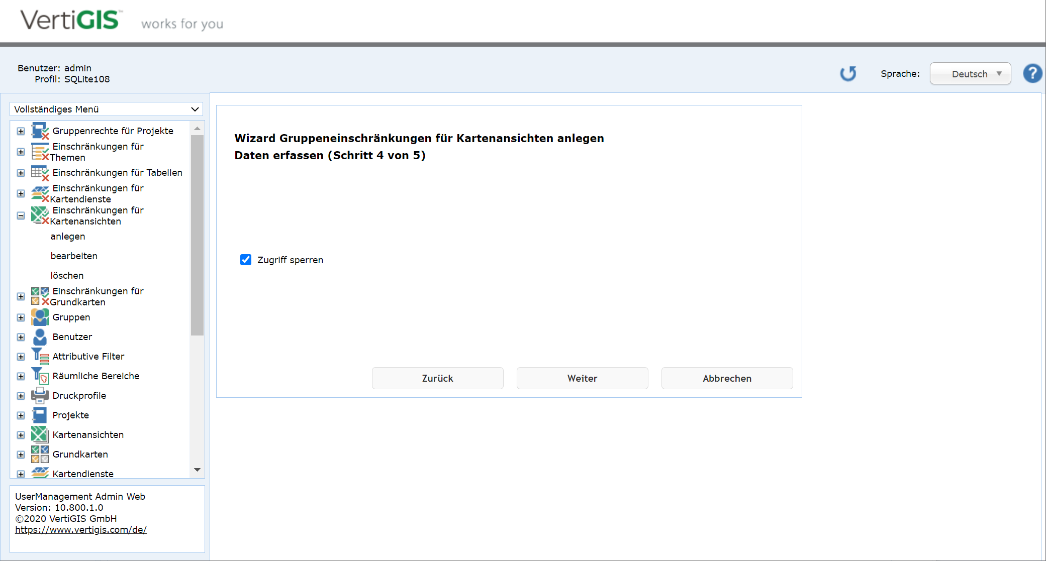Click the Gruppen people icon
Screen dimensions: 1046x561
[x=40, y=317]
